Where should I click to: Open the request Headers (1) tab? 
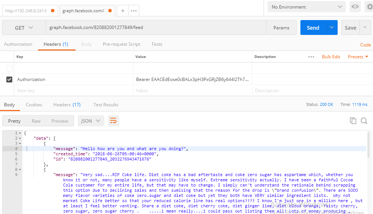[x=56, y=44]
